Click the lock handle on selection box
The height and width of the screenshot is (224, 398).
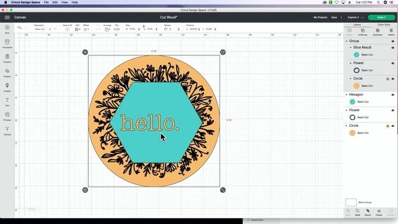click(85, 190)
